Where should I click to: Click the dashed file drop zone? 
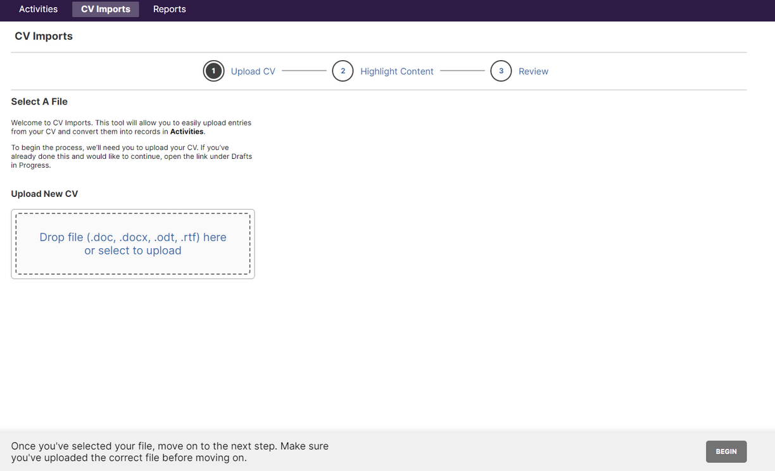[x=132, y=244]
